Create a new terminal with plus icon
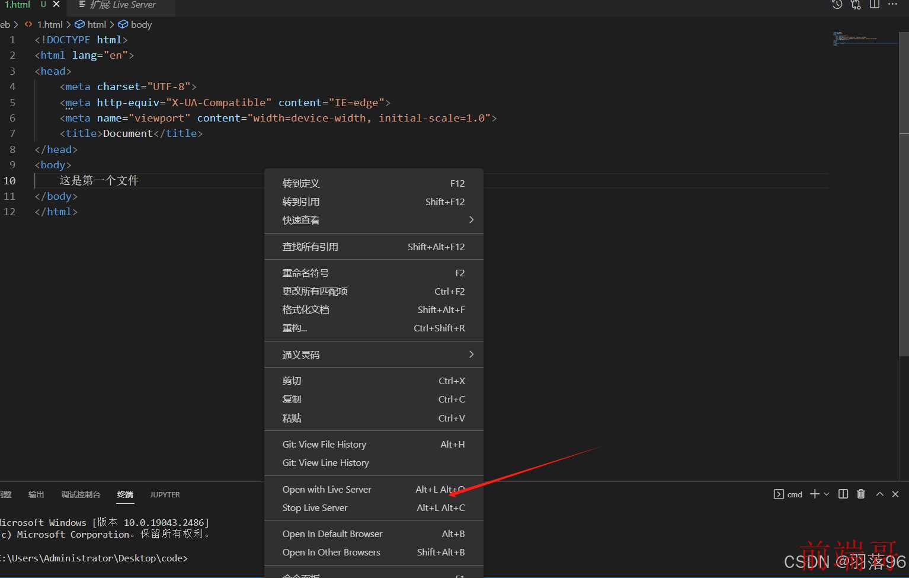 (x=815, y=494)
